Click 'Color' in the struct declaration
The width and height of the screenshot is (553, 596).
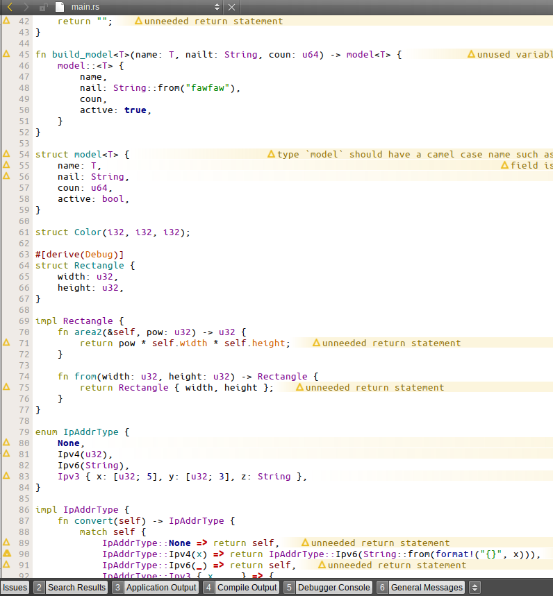click(x=88, y=232)
